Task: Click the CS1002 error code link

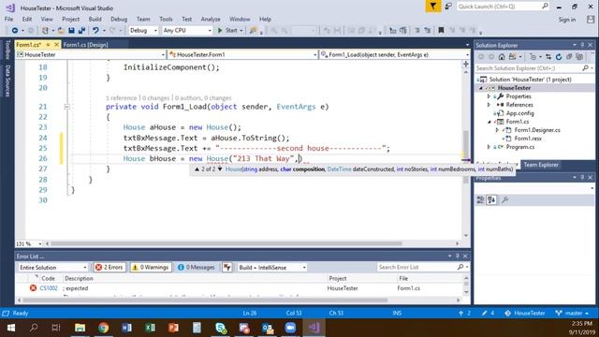Action: point(49,288)
